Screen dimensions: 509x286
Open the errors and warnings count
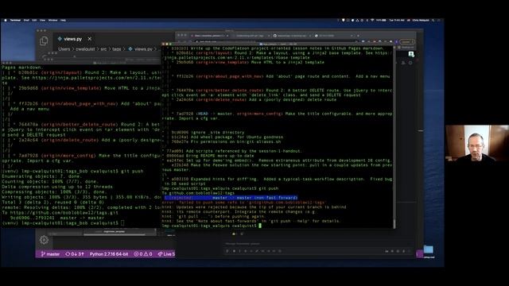tap(143, 254)
